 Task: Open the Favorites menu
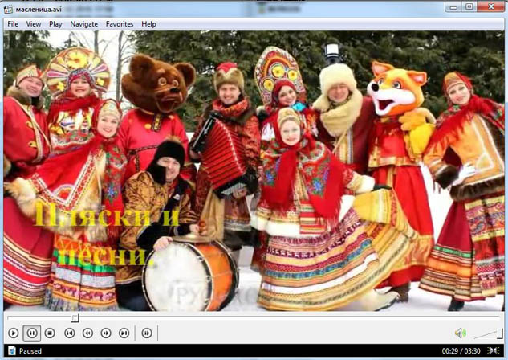coord(120,24)
